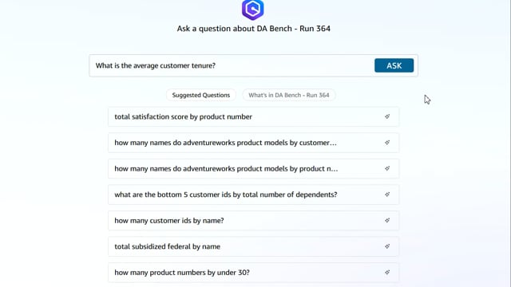The height and width of the screenshot is (287, 511).
Task: Open the What's in DA Bench - Run 364 tab
Action: [289, 95]
